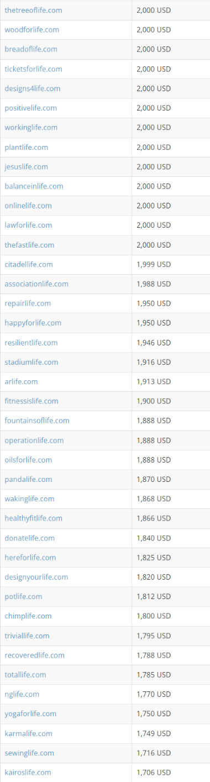Open healthyfitlife.com domain link
210x782 pixels.
[x=33, y=518]
